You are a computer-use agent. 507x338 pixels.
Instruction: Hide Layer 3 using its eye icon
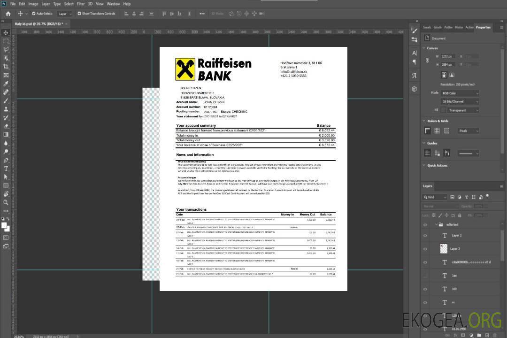[x=425, y=249]
